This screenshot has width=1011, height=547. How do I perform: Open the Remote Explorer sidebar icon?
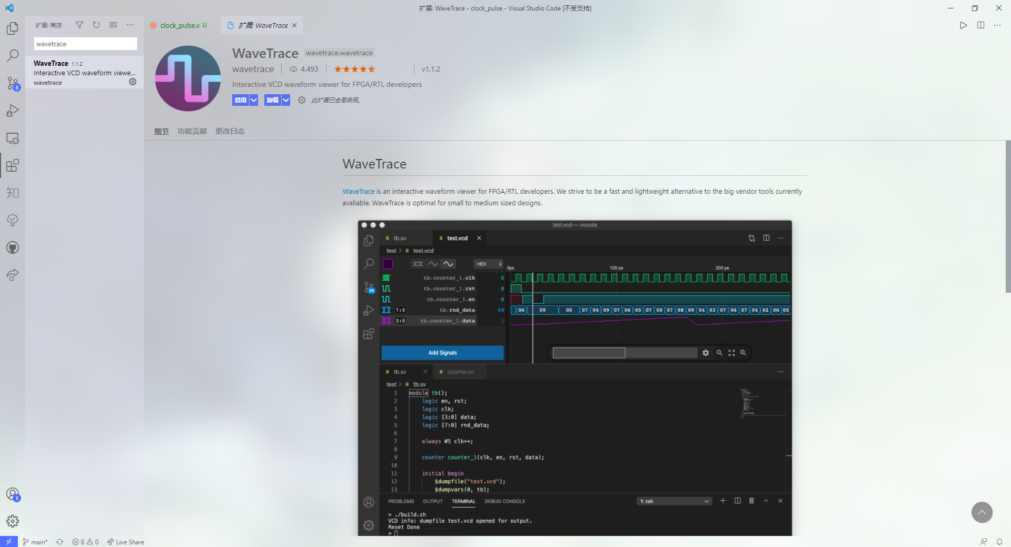pyautogui.click(x=13, y=138)
